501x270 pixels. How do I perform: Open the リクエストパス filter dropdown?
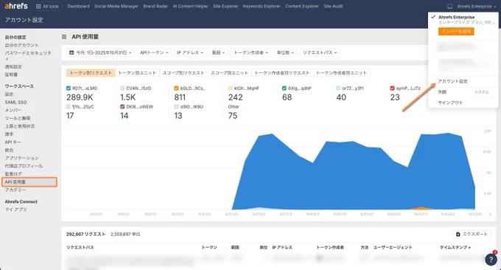coord(320,52)
